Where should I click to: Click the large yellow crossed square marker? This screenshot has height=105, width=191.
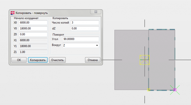[145, 60]
